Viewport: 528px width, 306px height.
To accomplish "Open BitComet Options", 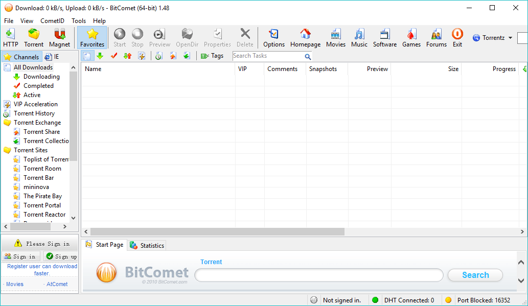I will point(274,37).
